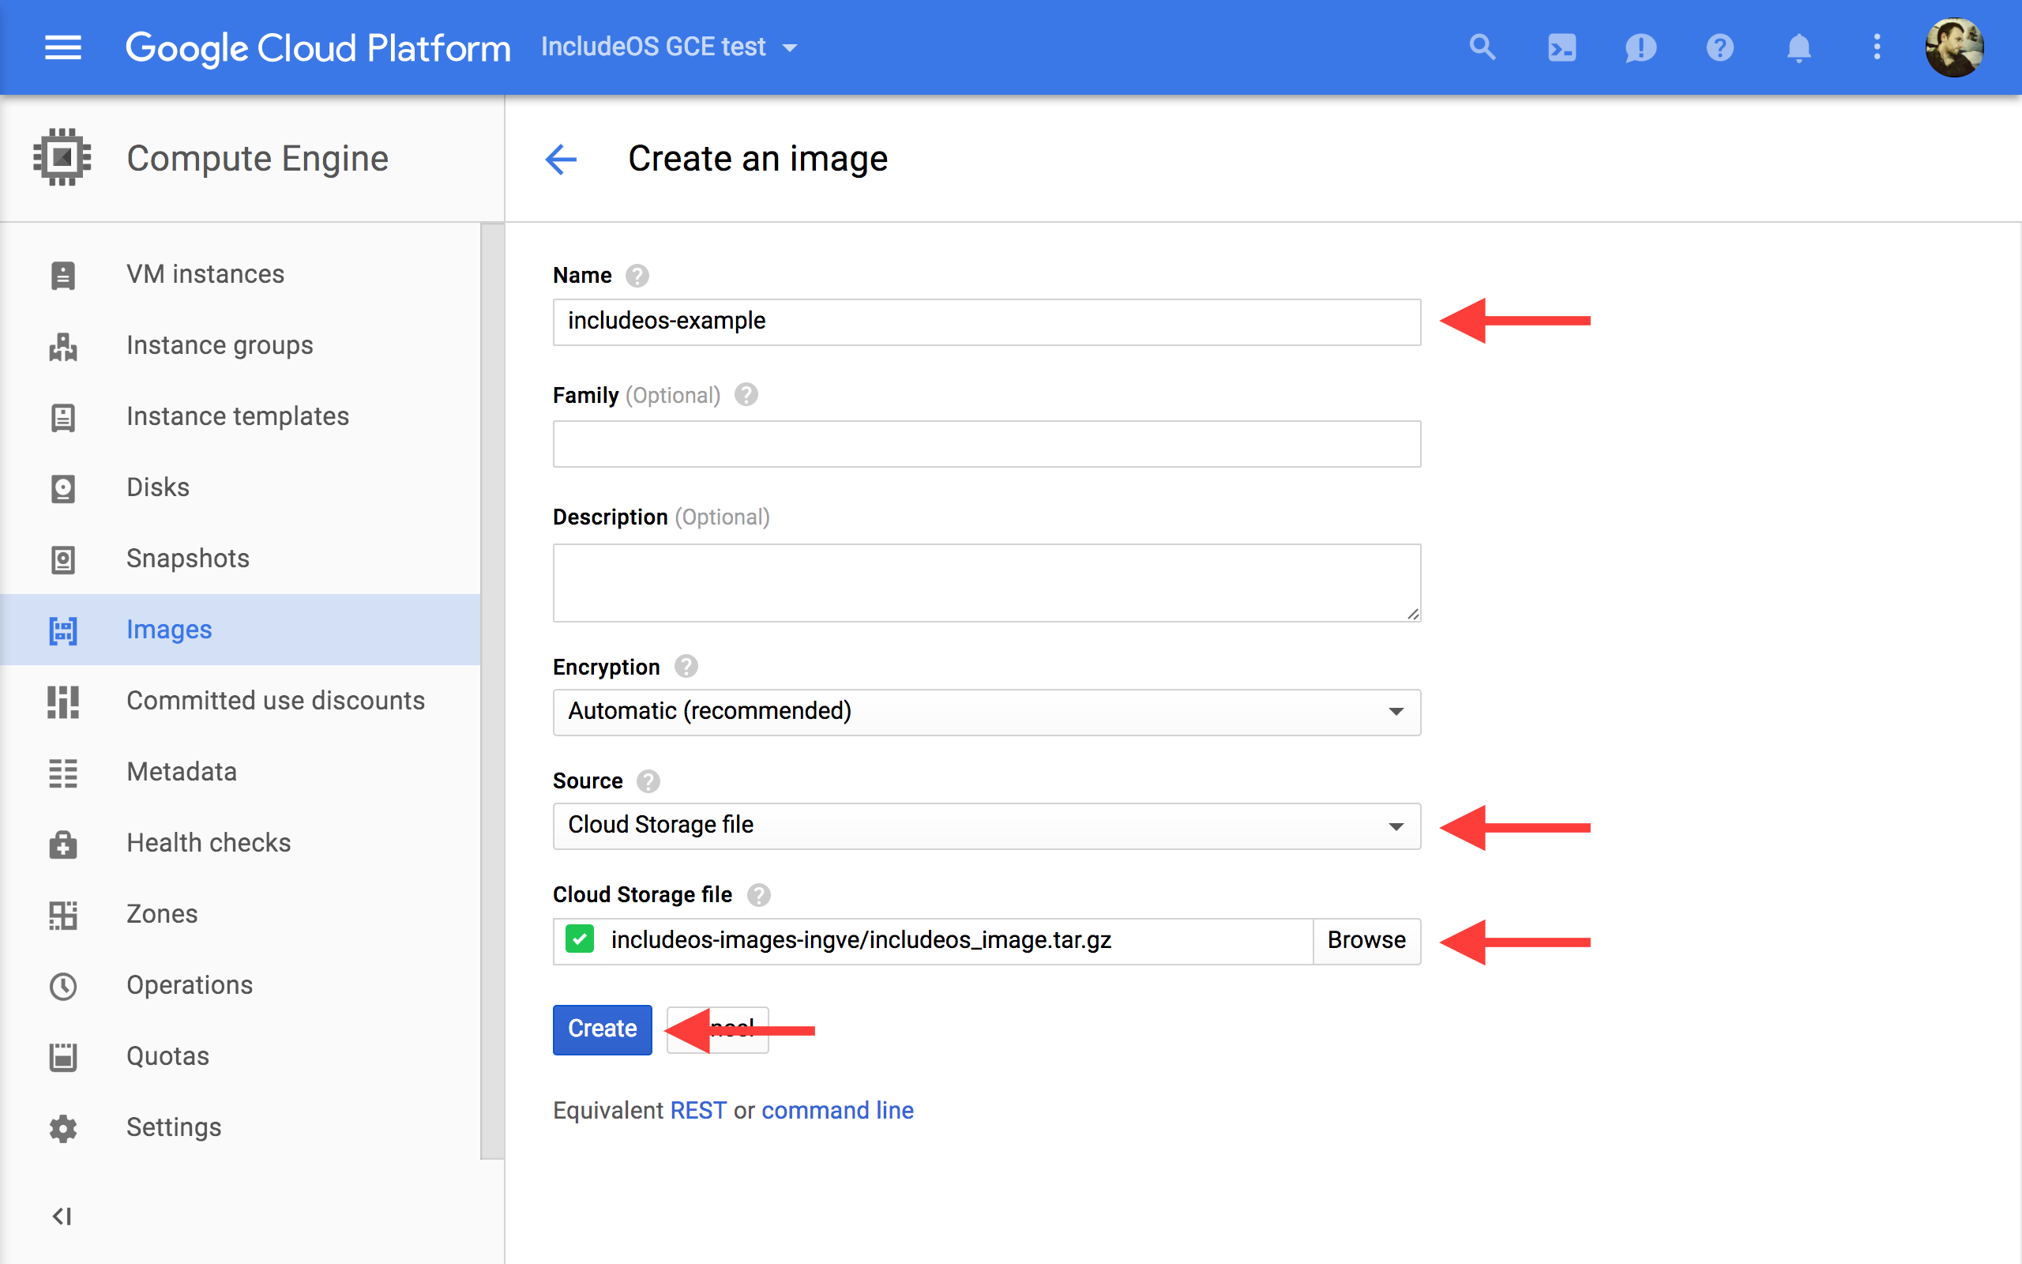Open the Source dropdown

986,826
